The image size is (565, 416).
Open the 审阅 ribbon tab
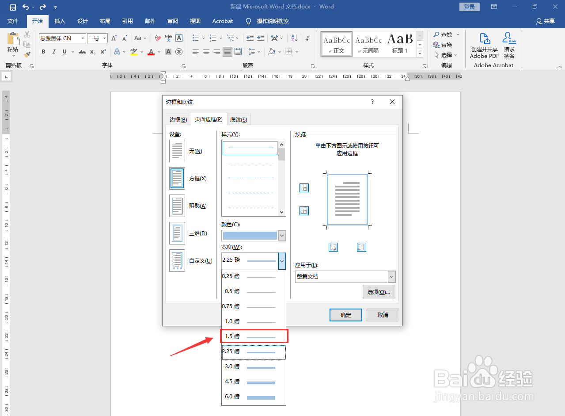click(x=173, y=21)
